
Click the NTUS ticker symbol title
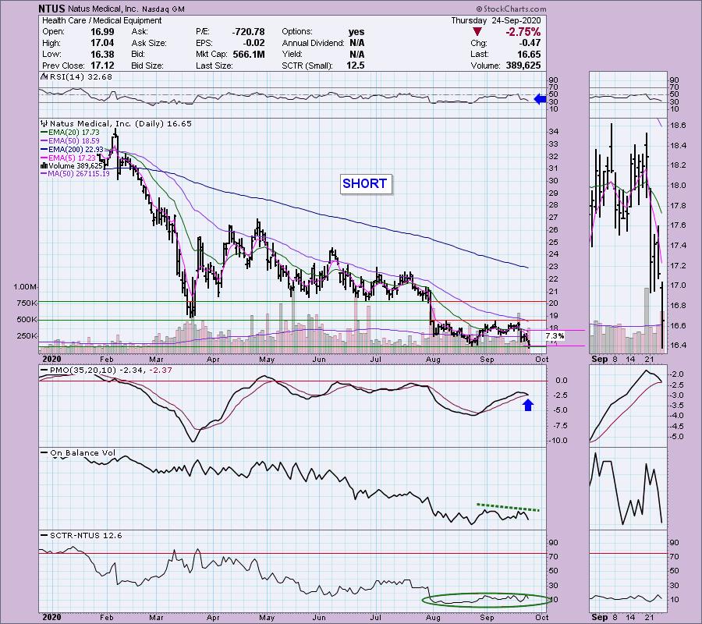pyautogui.click(x=51, y=9)
